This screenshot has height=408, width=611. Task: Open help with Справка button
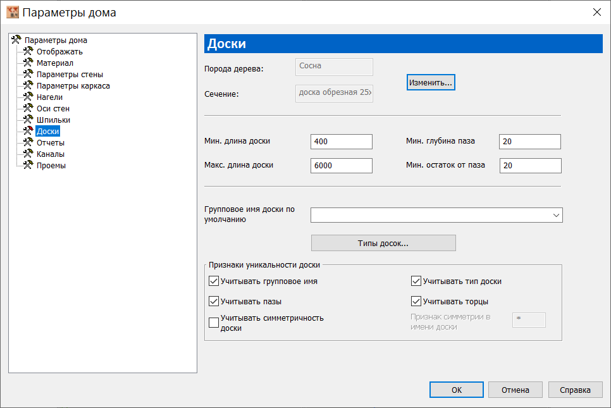(575, 390)
